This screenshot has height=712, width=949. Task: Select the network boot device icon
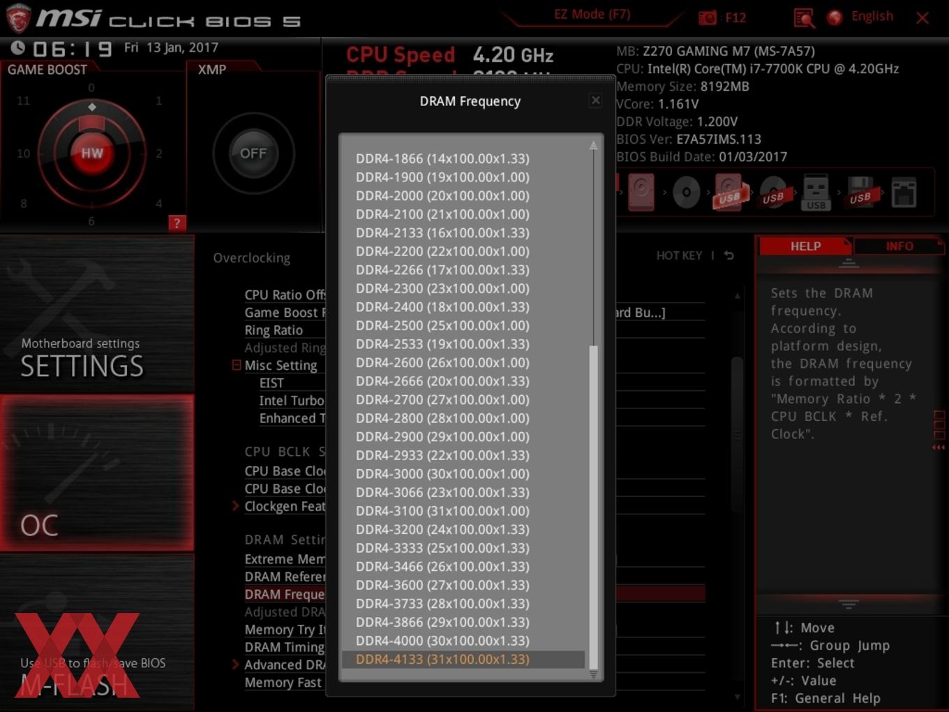[904, 192]
